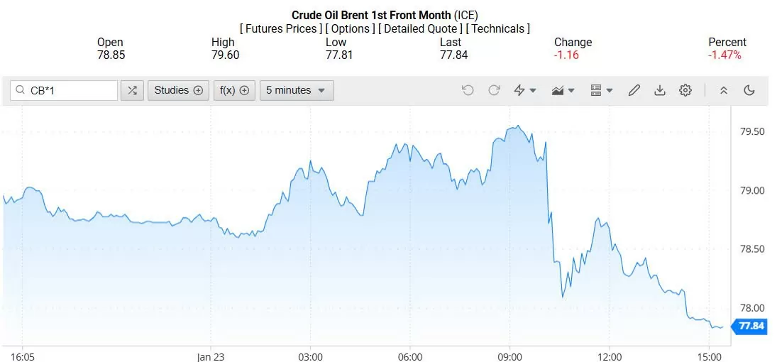Undo the last chart change
777x362 pixels.
(x=468, y=90)
